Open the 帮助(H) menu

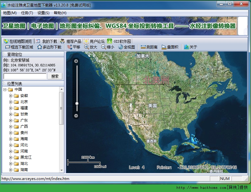pos(60,13)
